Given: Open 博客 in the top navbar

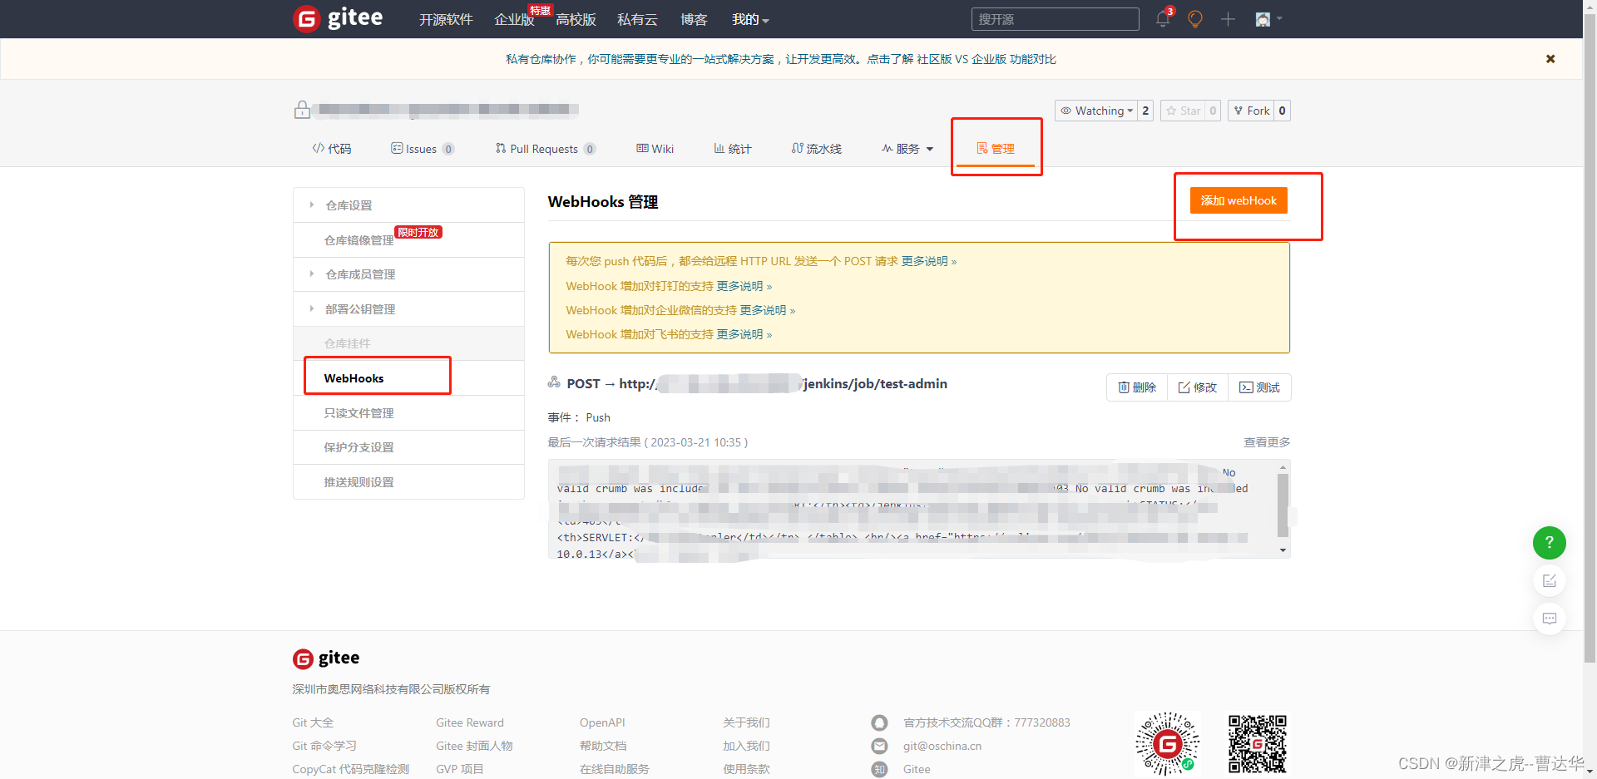Looking at the screenshot, I should pos(694,19).
